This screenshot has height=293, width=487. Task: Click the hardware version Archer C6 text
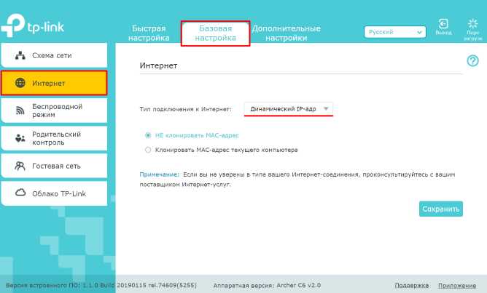click(267, 285)
